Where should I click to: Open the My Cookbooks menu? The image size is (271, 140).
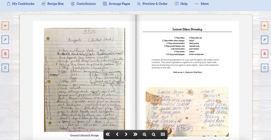20,4
